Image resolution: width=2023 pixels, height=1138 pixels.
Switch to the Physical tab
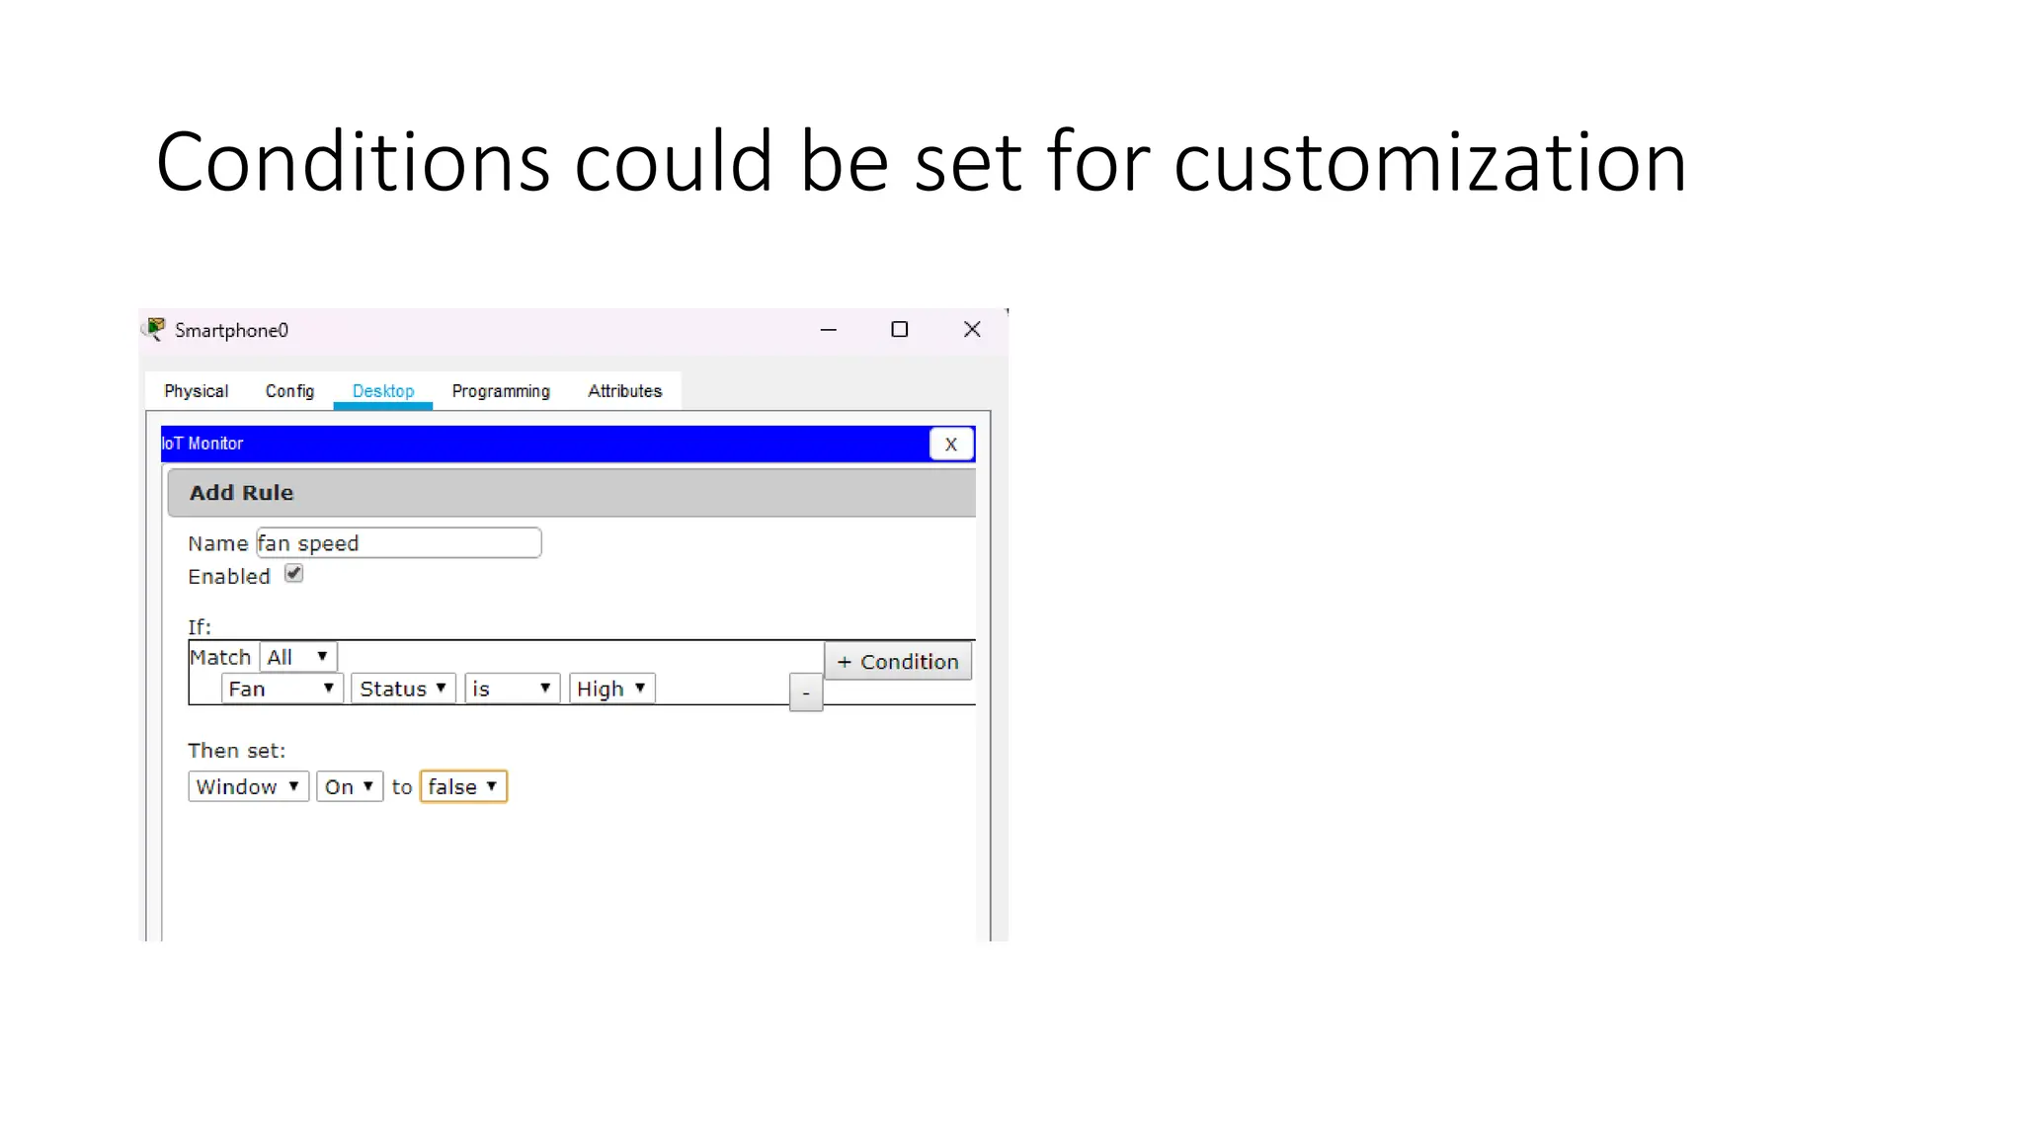click(x=196, y=391)
